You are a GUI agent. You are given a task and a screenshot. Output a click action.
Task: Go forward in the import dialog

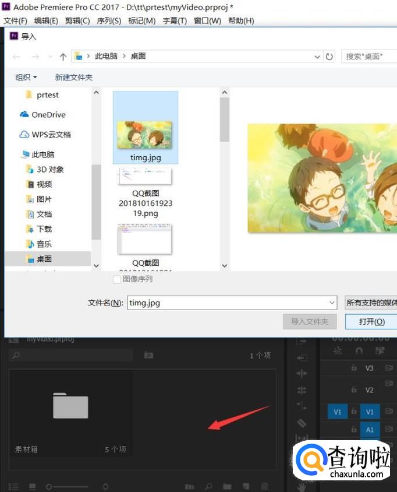click(x=36, y=57)
